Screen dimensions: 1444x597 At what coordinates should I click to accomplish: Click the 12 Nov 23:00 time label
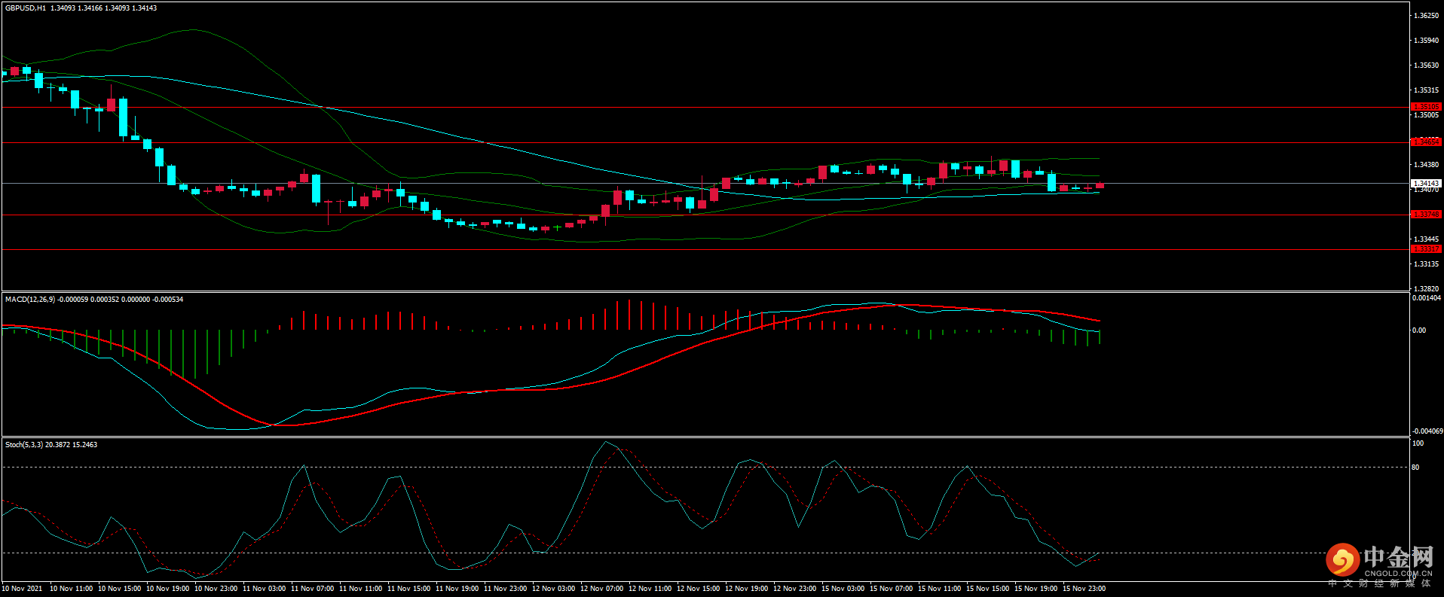pyautogui.click(x=795, y=589)
